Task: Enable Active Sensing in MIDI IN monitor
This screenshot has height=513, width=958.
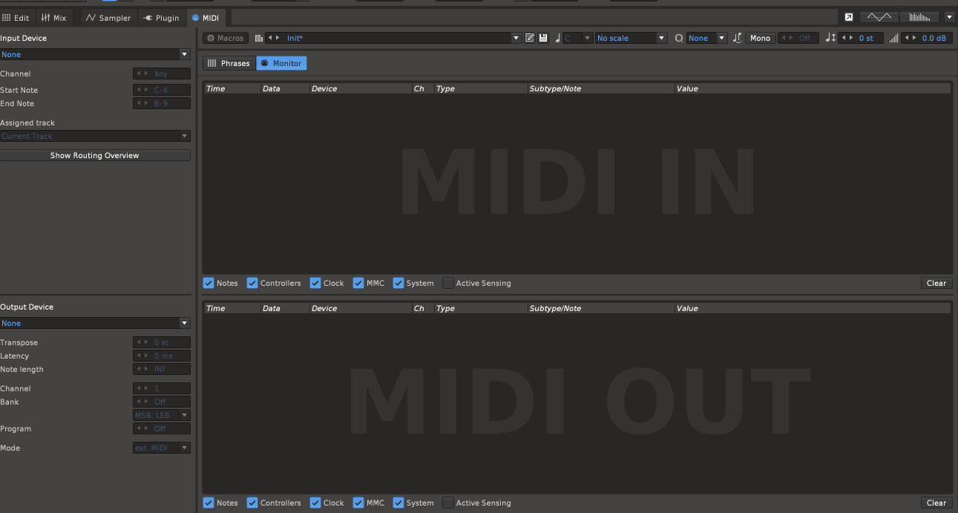Action: (448, 283)
